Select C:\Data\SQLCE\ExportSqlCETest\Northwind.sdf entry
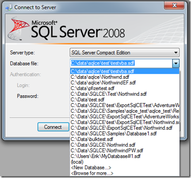Image resolution: width=191 pixels, height=178 pixels. click(125, 128)
